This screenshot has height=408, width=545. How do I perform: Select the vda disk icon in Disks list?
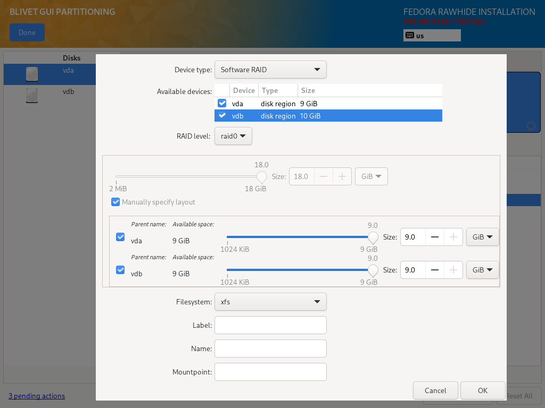(x=32, y=74)
